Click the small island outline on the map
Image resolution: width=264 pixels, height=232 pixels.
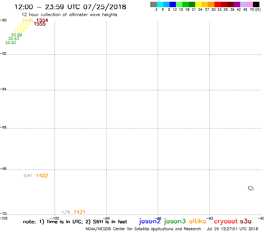click(251, 188)
